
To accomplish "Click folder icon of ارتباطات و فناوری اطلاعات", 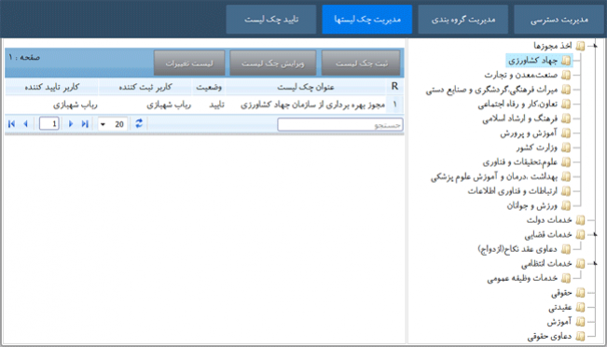I will (566, 191).
